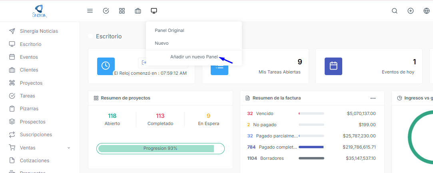Open Cotizaciones in sidebar
Image resolution: width=433 pixels, height=173 pixels.
coord(34,161)
